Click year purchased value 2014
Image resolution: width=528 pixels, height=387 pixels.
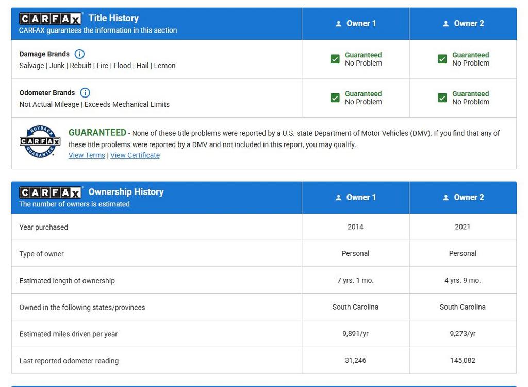click(355, 227)
